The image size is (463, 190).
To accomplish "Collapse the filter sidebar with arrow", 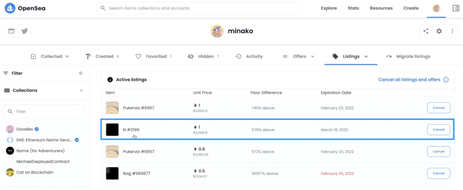I will tap(81, 73).
